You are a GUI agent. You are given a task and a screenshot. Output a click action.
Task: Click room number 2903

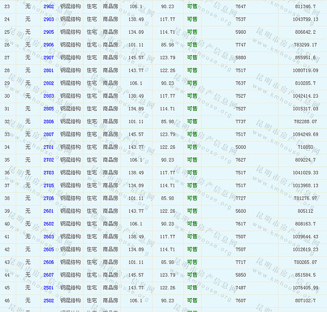click(x=49, y=19)
